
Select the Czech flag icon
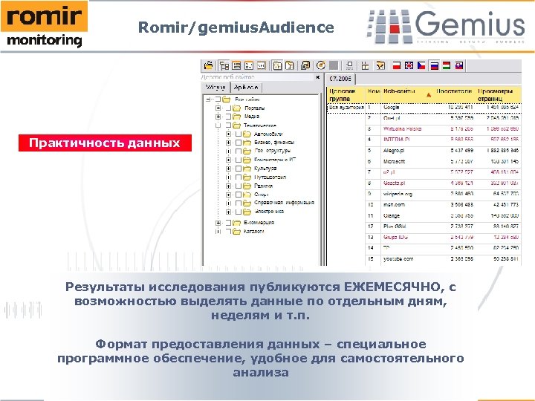tap(421, 65)
